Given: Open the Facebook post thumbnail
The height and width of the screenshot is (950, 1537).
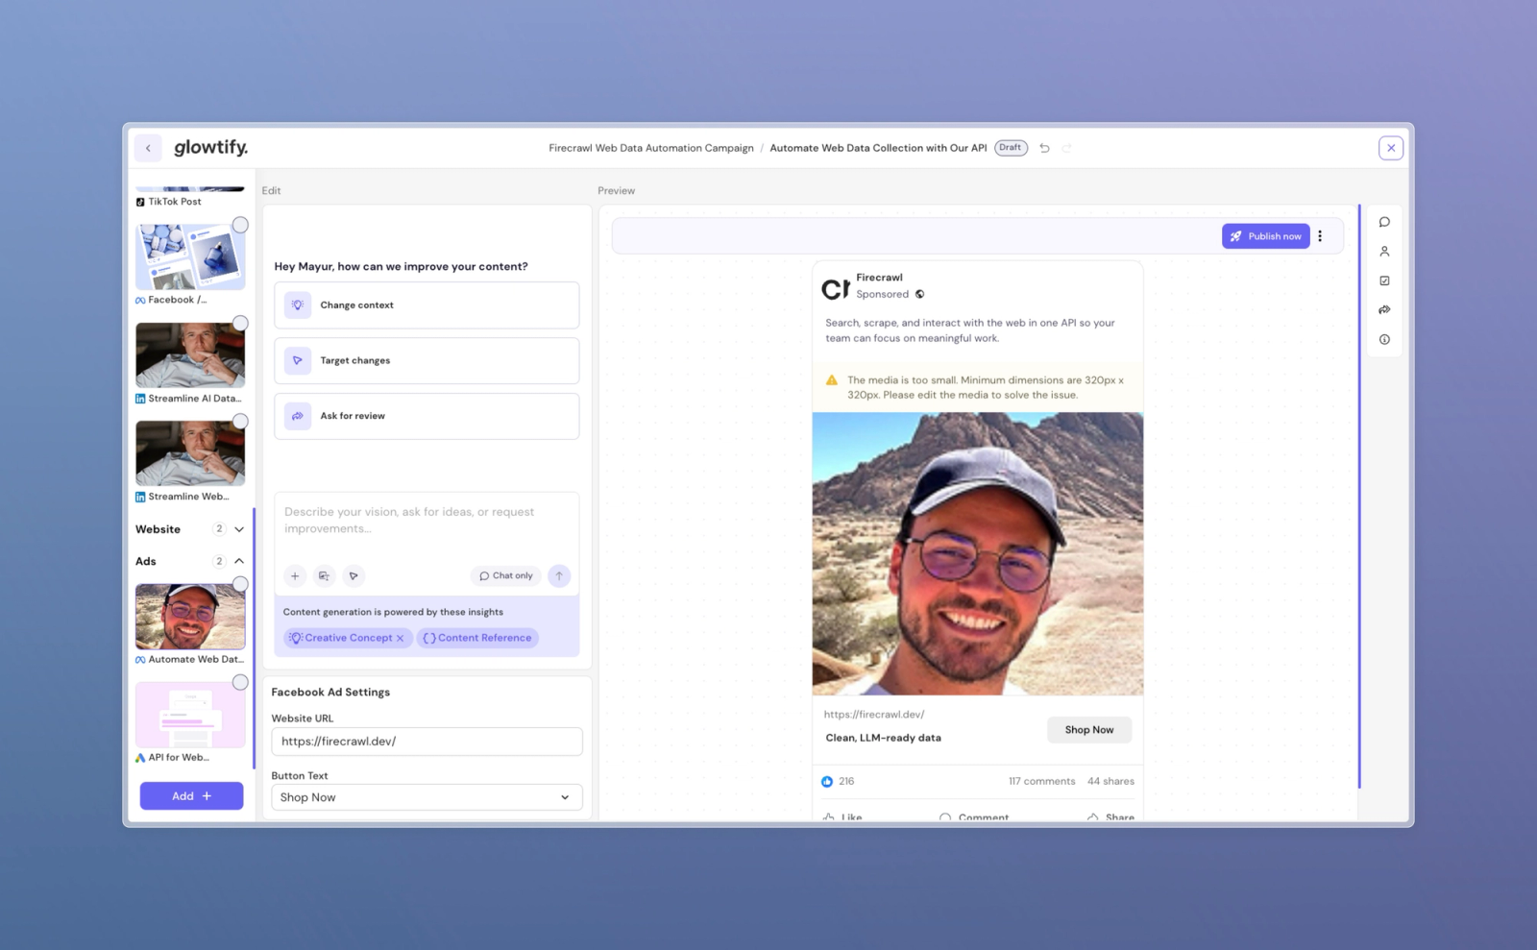Looking at the screenshot, I should pos(190,257).
